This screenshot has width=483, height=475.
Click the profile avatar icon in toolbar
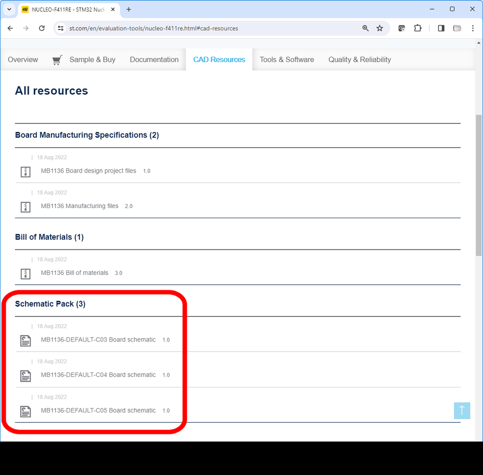click(457, 29)
